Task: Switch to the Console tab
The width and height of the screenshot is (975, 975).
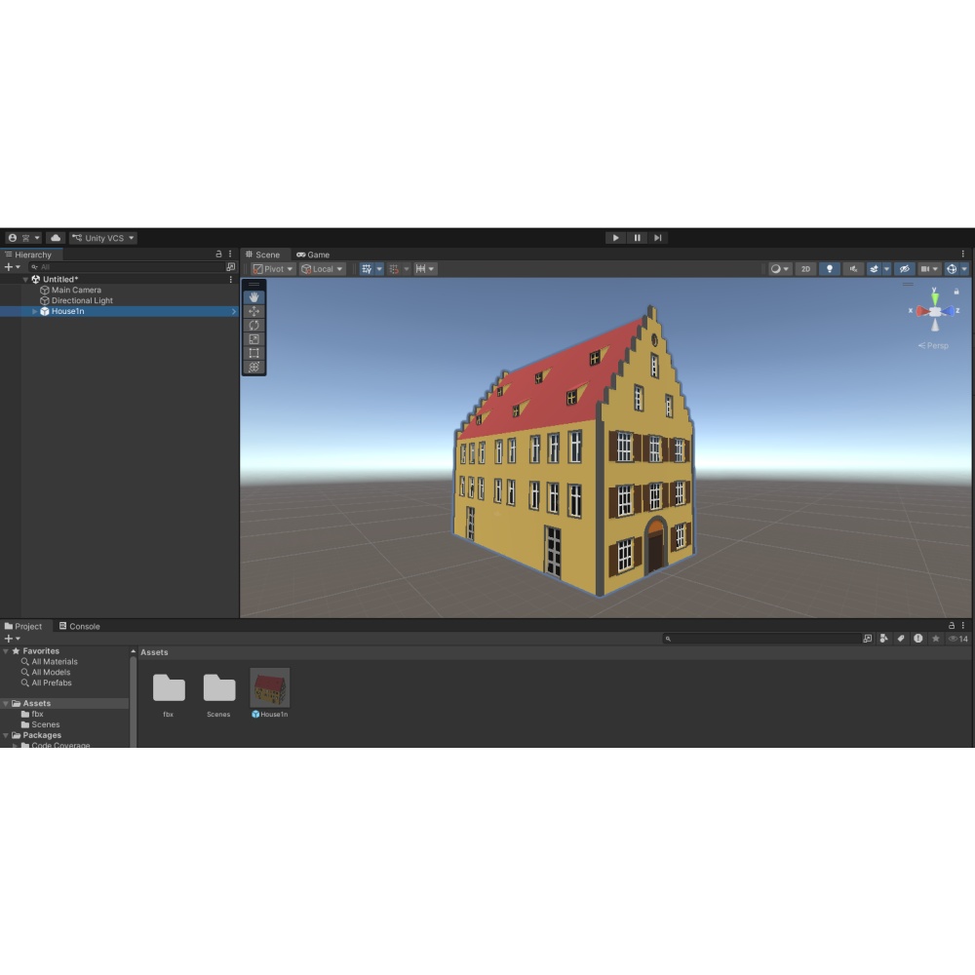Action: click(80, 626)
